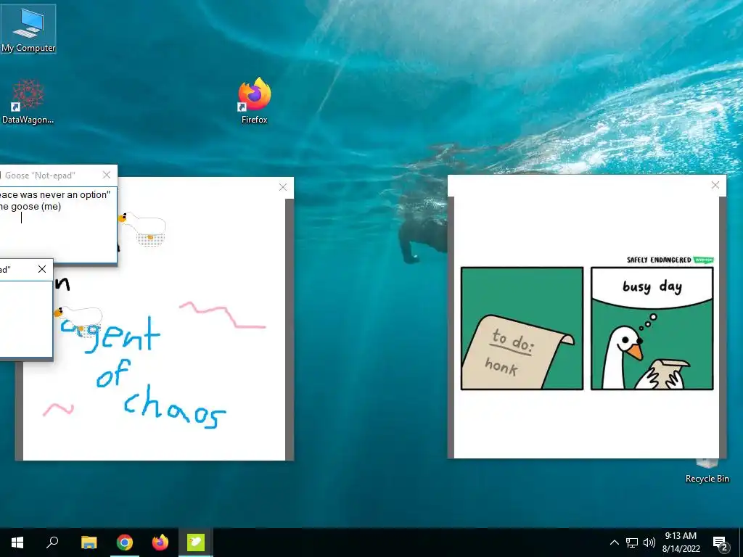Open the notification center icon

(x=721, y=542)
